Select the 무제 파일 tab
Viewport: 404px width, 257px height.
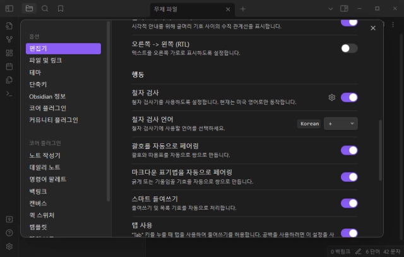click(x=192, y=9)
